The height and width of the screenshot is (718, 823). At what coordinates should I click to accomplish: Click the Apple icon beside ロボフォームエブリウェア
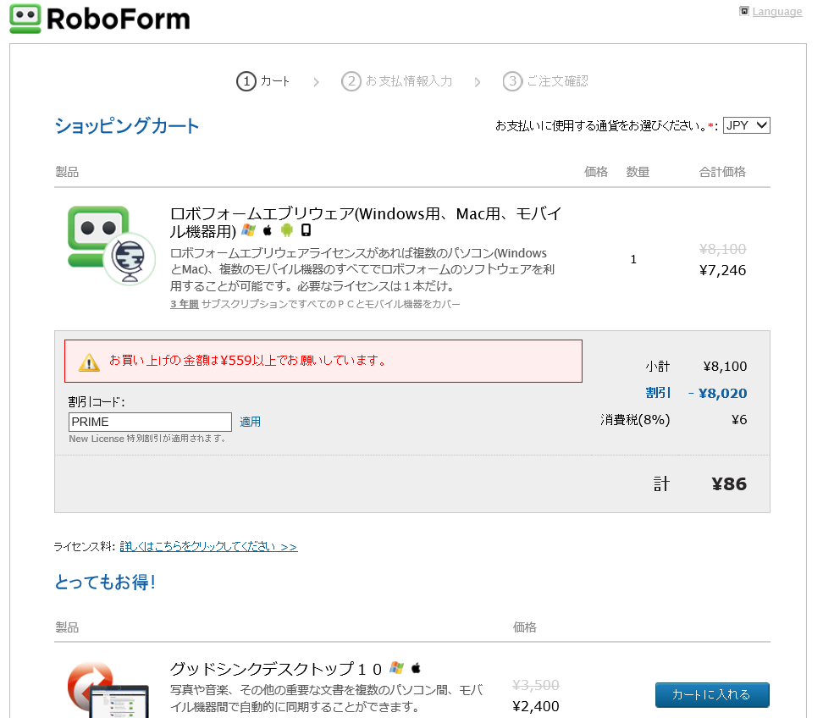(x=268, y=230)
